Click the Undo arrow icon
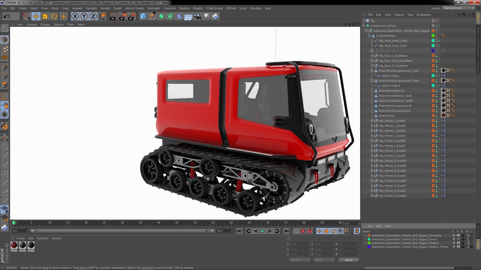Image resolution: width=481 pixels, height=270 pixels. tap(7, 16)
